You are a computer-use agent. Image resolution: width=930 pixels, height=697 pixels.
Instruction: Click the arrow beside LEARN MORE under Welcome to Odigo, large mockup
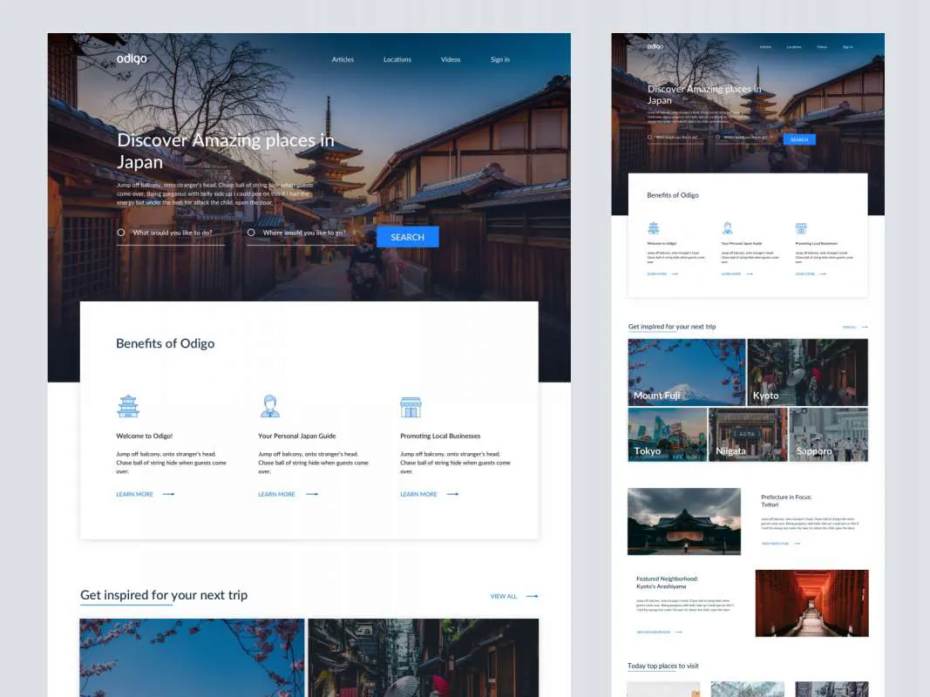[x=168, y=494]
